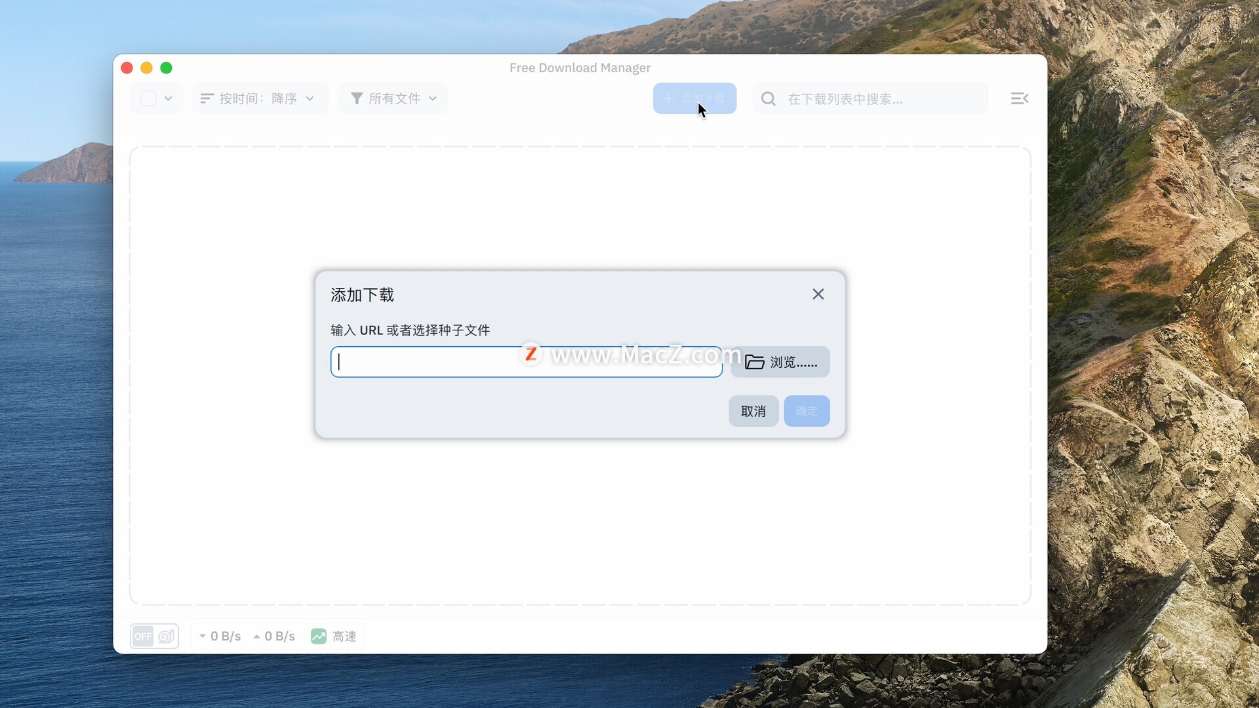Click the sort lines icon
Image resolution: width=1259 pixels, height=708 pixels.
click(207, 98)
